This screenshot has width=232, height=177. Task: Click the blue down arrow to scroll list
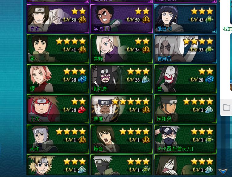223,171
